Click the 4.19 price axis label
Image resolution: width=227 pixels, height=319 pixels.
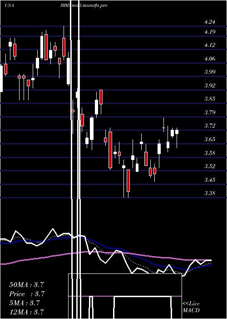tap(210, 32)
